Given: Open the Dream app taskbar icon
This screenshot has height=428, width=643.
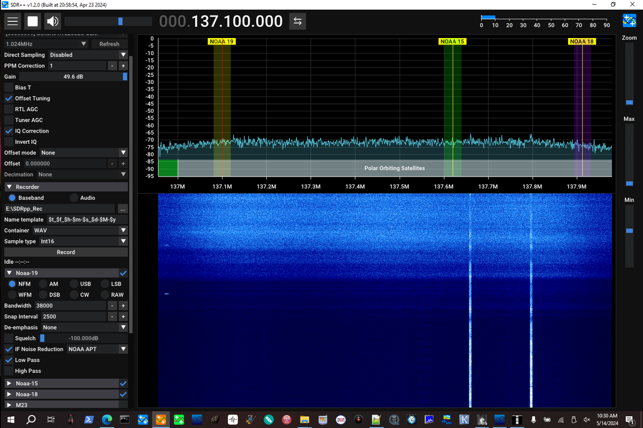Looking at the screenshot, I should [x=340, y=420].
